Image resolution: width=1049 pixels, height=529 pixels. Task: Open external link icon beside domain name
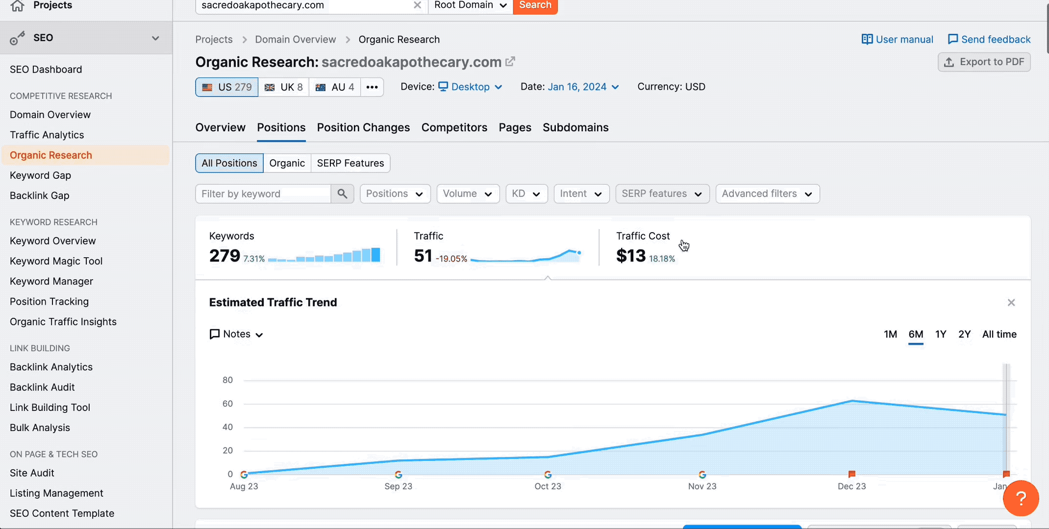point(510,62)
